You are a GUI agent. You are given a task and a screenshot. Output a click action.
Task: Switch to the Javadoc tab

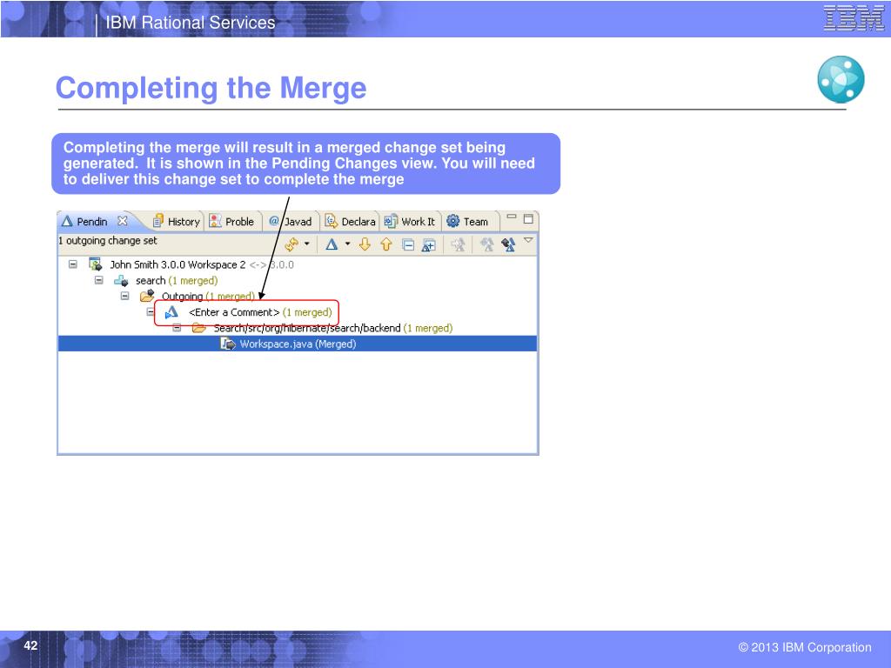coord(290,222)
